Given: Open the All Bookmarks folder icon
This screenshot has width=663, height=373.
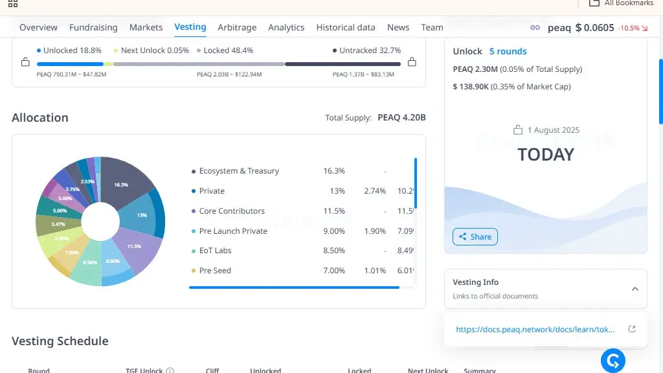Looking at the screenshot, I should [x=594, y=3].
